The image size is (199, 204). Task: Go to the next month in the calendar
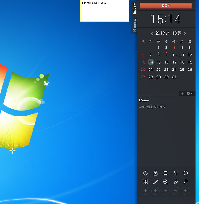[x=185, y=33]
